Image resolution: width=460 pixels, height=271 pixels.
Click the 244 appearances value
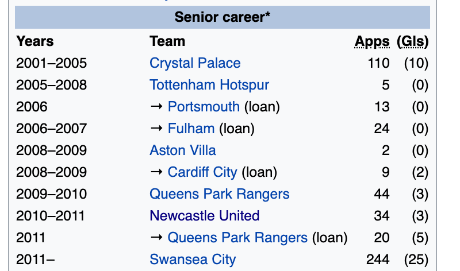378,260
